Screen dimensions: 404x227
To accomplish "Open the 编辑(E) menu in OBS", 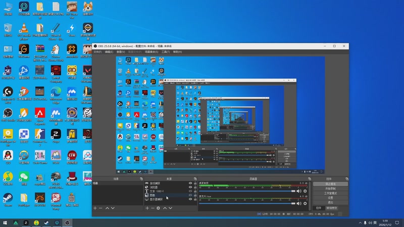I will (x=109, y=52).
